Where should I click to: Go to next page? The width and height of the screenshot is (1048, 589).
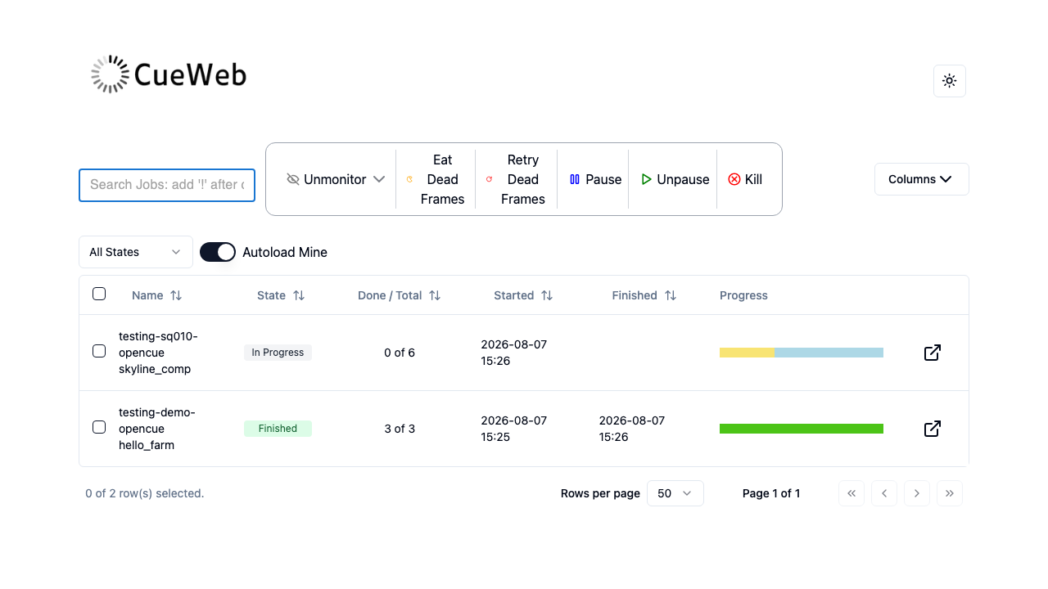(x=917, y=493)
